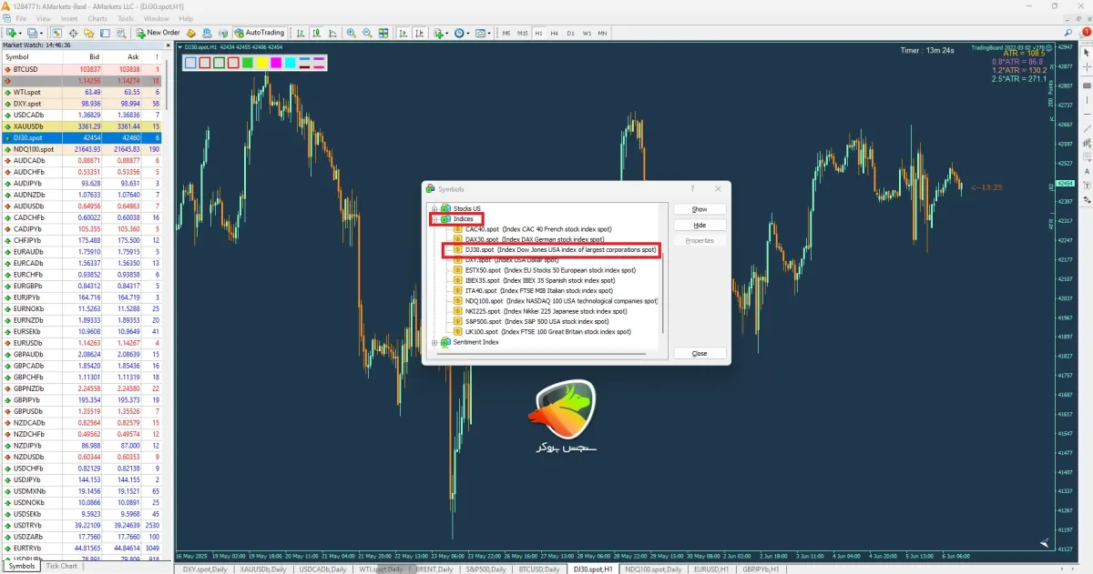Select UK100.spot in Symbols tree
The image size is (1093, 574).
tap(543, 332)
